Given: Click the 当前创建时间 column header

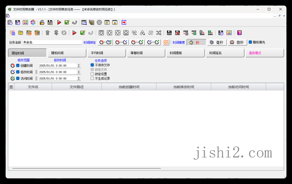Looking at the screenshot, I should click(129, 87).
